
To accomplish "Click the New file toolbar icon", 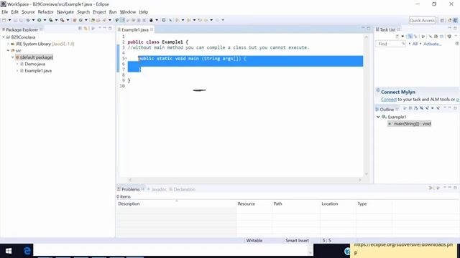I will click(x=4, y=20).
